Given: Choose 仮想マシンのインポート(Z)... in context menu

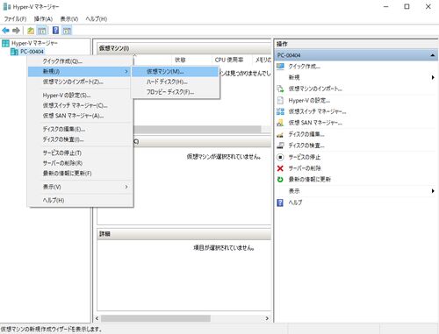Looking at the screenshot, I should pyautogui.click(x=80, y=82).
